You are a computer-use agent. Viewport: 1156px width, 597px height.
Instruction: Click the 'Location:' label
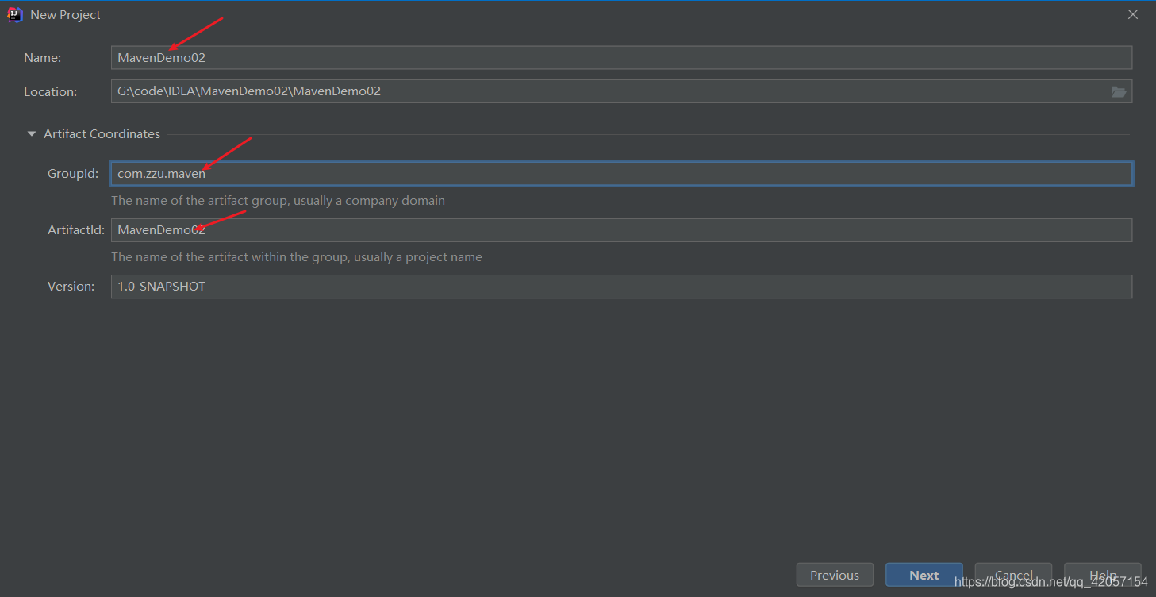pos(51,92)
